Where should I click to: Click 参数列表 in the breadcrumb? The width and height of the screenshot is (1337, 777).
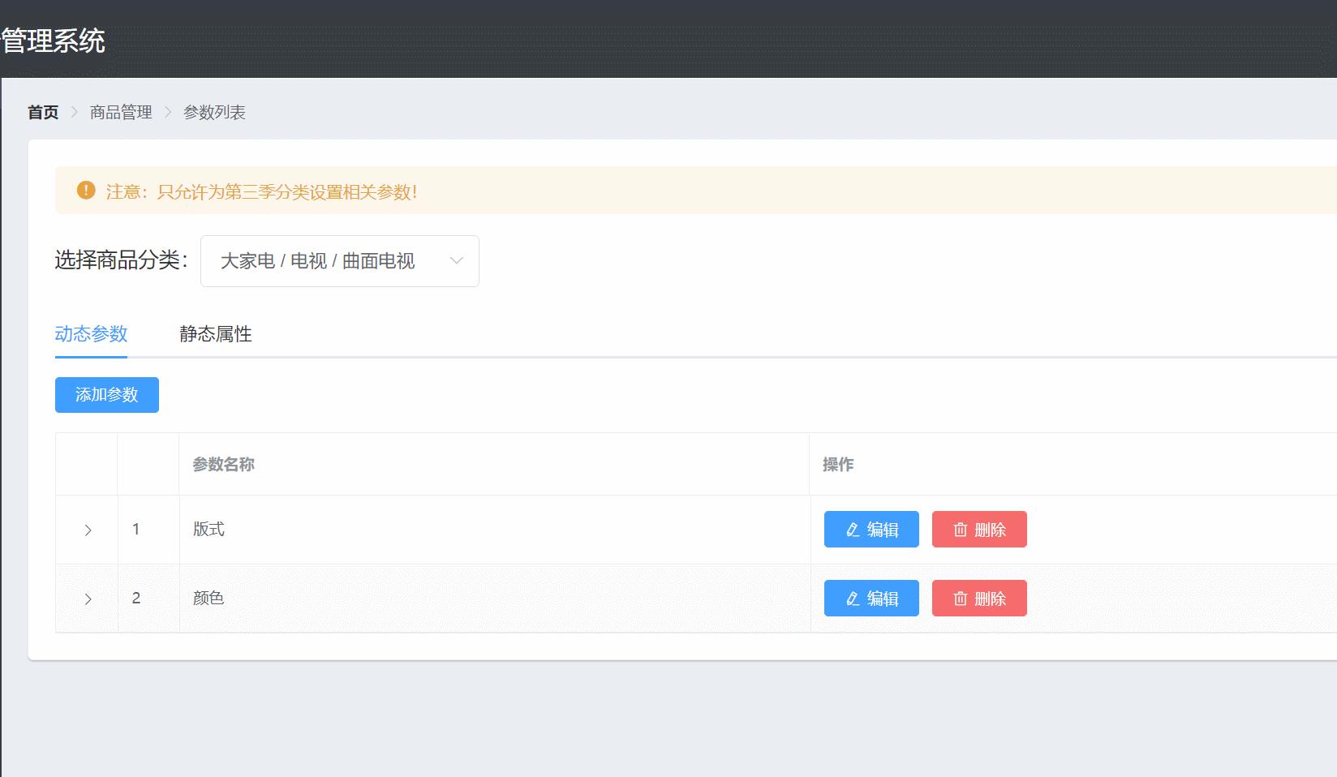tap(214, 113)
